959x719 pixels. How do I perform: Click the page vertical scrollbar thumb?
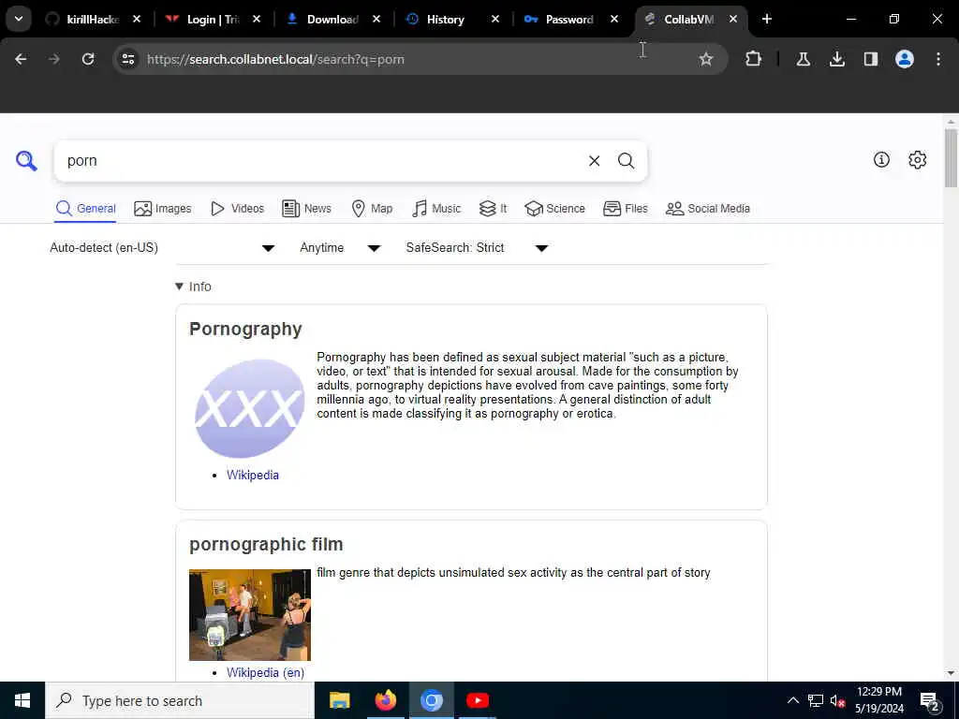click(x=950, y=157)
